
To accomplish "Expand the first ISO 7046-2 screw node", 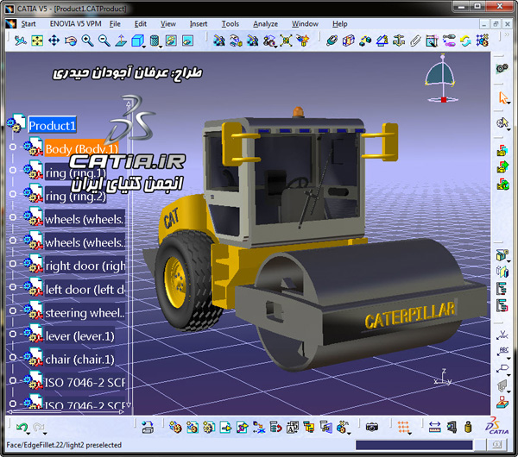I will [x=13, y=380].
